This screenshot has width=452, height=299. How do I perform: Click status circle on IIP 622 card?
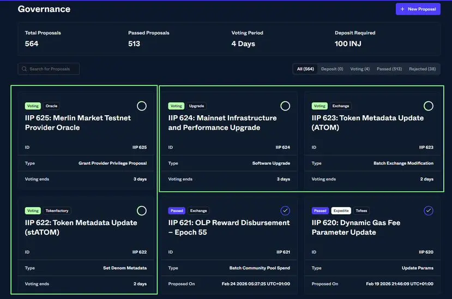142,211
